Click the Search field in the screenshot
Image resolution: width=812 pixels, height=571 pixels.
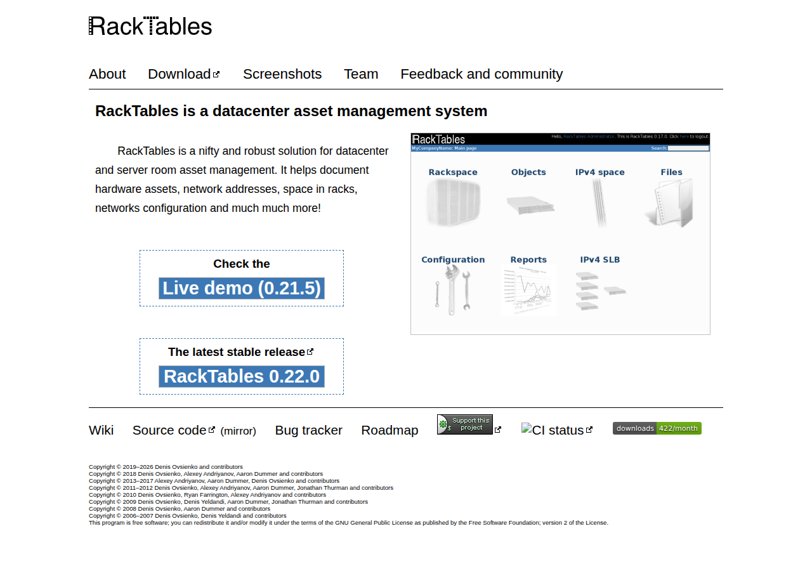[x=688, y=148]
